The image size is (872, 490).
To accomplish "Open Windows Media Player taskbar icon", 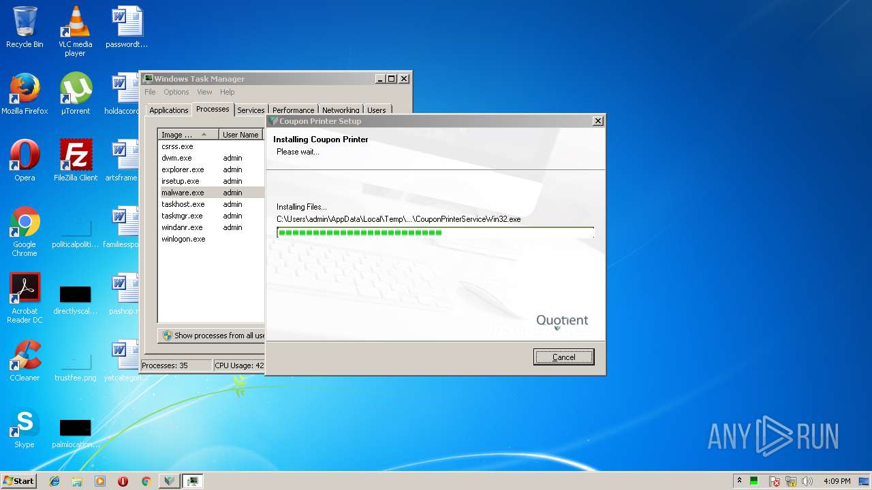I will click(x=100, y=481).
